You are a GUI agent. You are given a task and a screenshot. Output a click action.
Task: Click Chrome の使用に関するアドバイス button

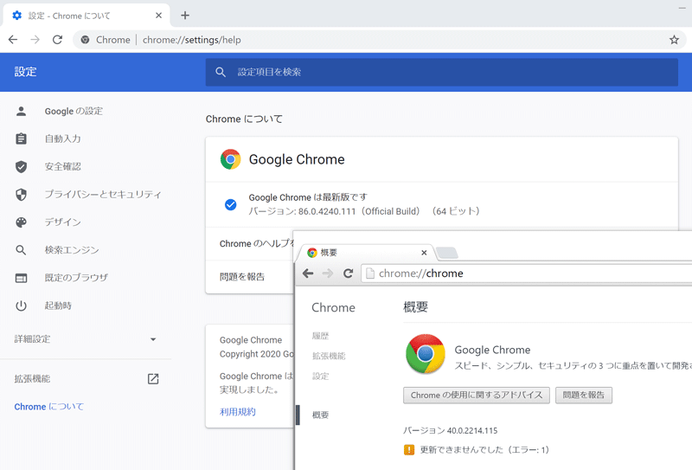tap(477, 395)
